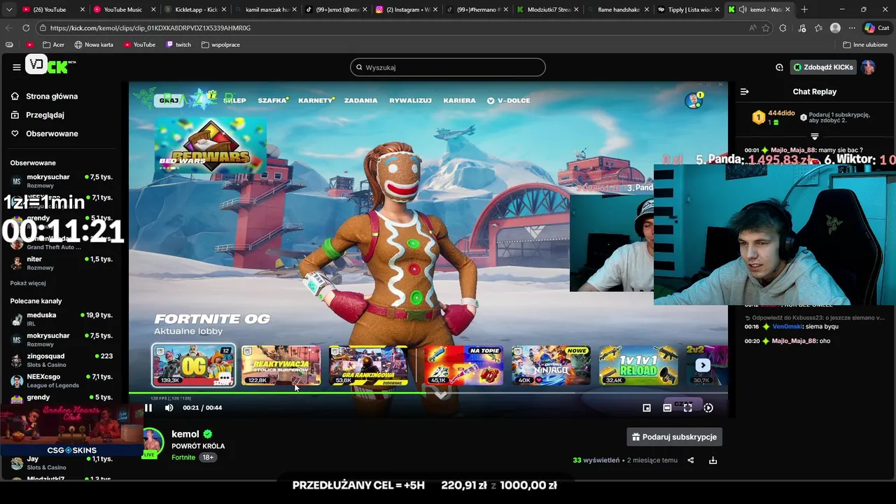Enable picture-in-picture mini player
This screenshot has height=504, width=896.
coord(647,407)
